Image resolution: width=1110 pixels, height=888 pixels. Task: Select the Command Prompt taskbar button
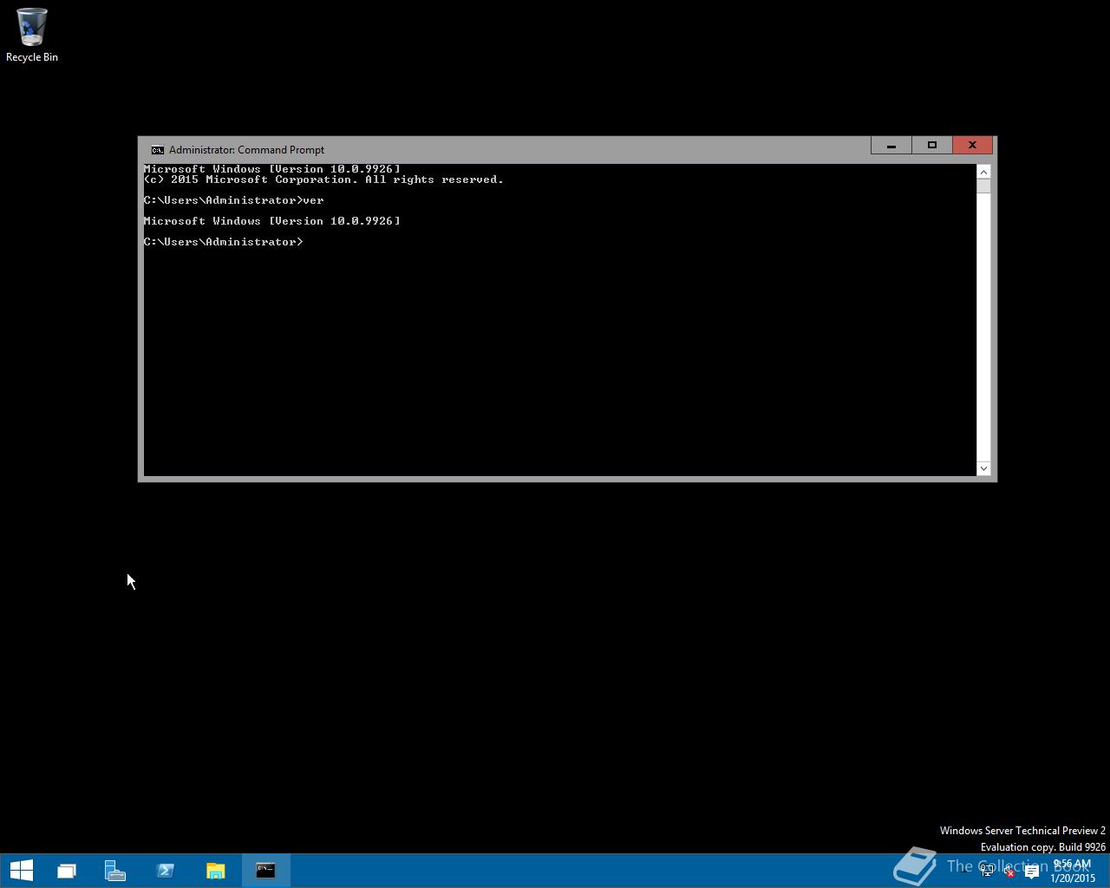pyautogui.click(x=265, y=870)
